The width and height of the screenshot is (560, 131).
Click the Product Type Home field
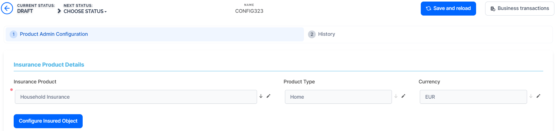pos(338,97)
